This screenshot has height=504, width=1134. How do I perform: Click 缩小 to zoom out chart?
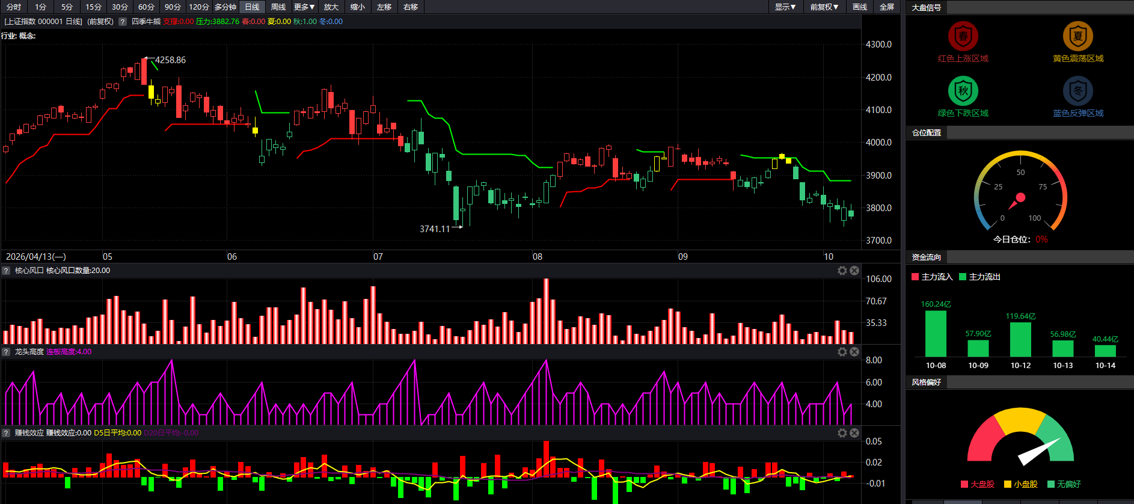(358, 7)
